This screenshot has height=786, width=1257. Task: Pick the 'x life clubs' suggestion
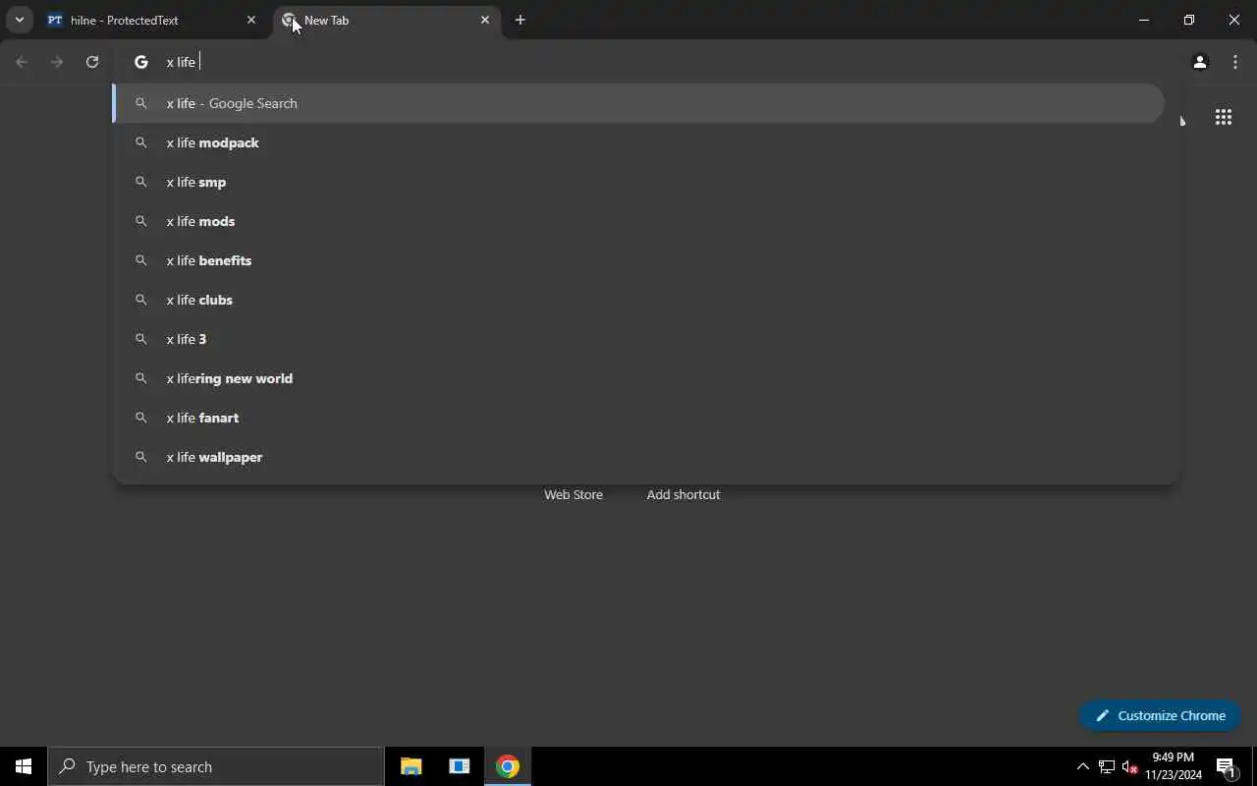coord(638,300)
